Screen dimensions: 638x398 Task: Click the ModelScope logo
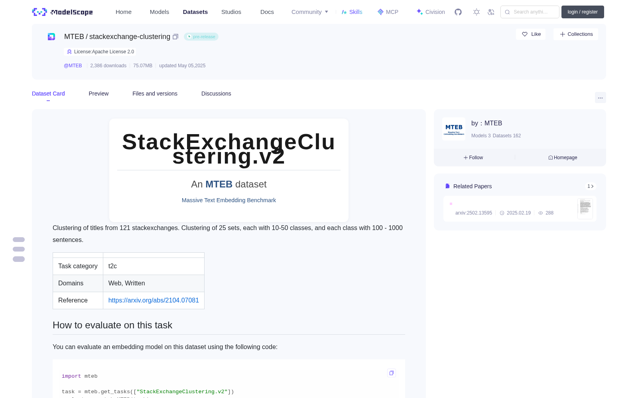tap(63, 12)
